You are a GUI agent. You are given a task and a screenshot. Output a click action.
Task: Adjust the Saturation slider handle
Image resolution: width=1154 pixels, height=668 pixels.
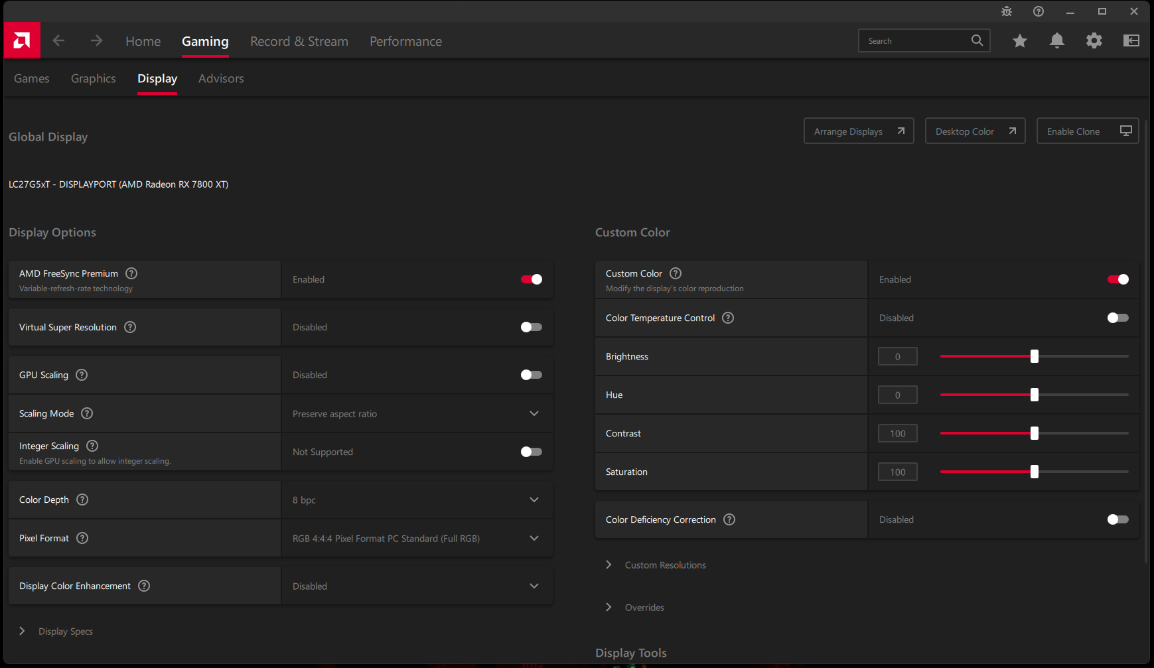coord(1035,472)
